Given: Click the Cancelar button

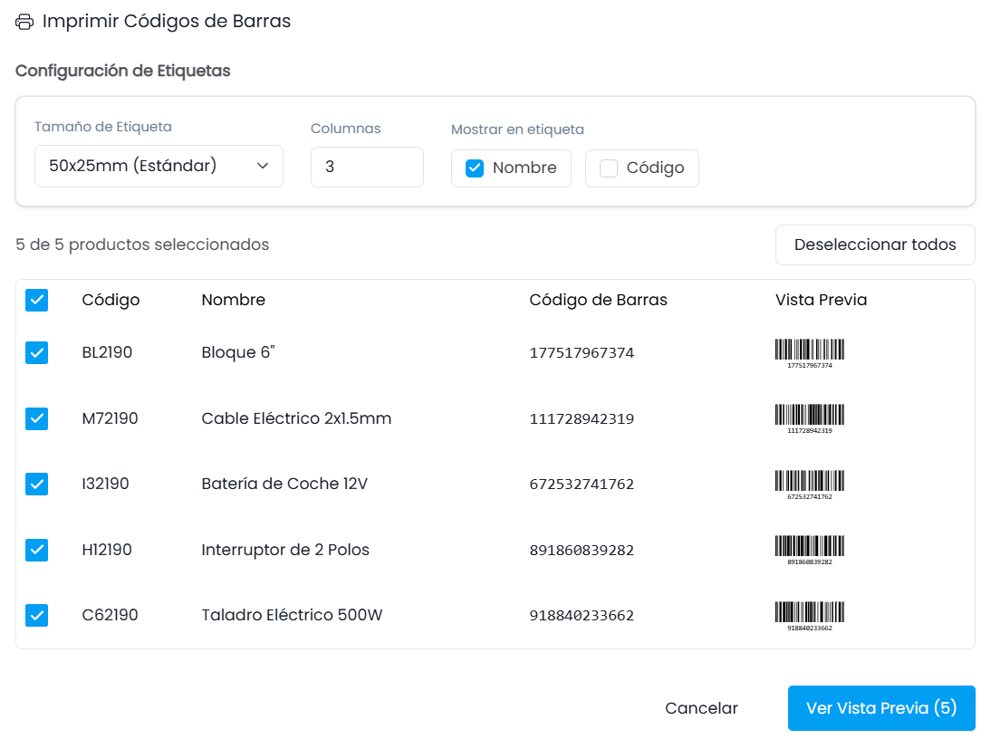Looking at the screenshot, I should click(701, 708).
